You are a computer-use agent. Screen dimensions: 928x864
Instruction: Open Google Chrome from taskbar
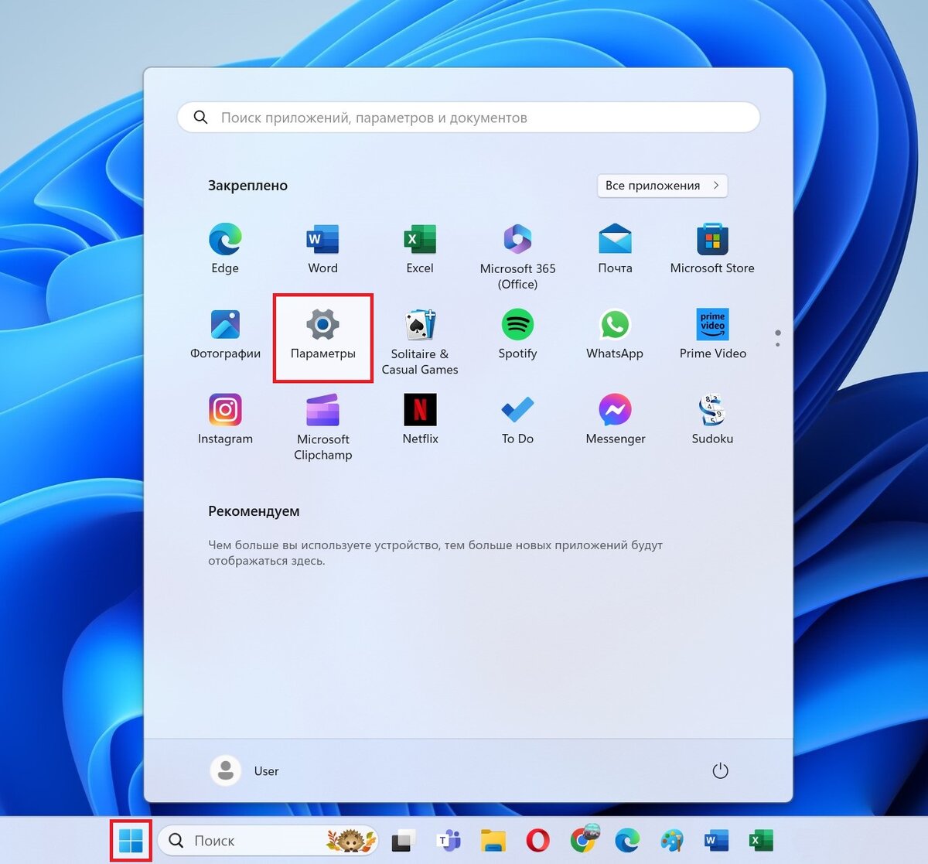click(584, 840)
